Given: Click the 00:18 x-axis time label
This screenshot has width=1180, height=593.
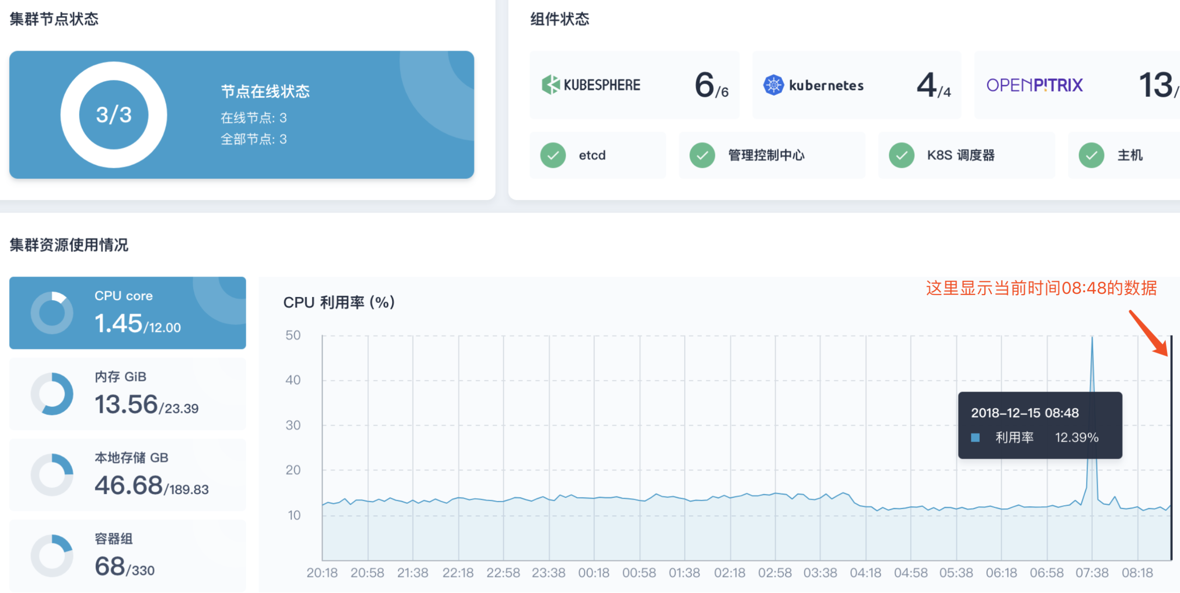Looking at the screenshot, I should [594, 573].
